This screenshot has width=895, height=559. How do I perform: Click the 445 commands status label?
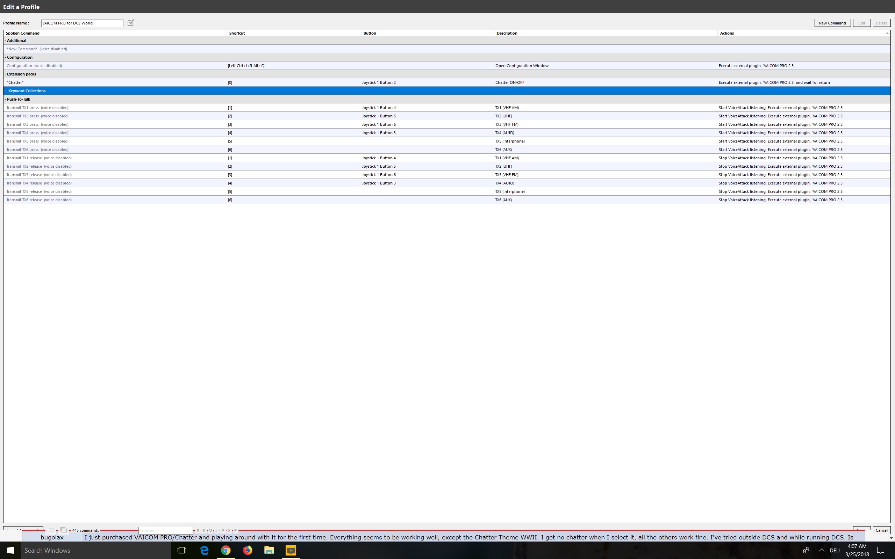pos(85,530)
